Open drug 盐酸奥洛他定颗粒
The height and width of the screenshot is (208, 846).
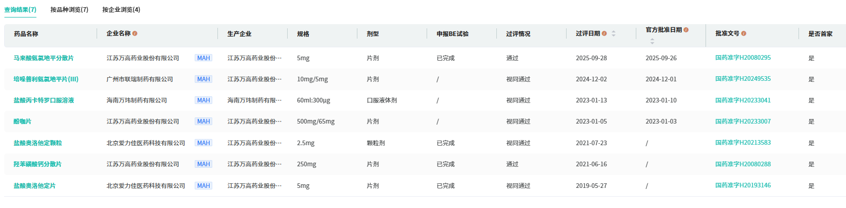click(x=38, y=143)
